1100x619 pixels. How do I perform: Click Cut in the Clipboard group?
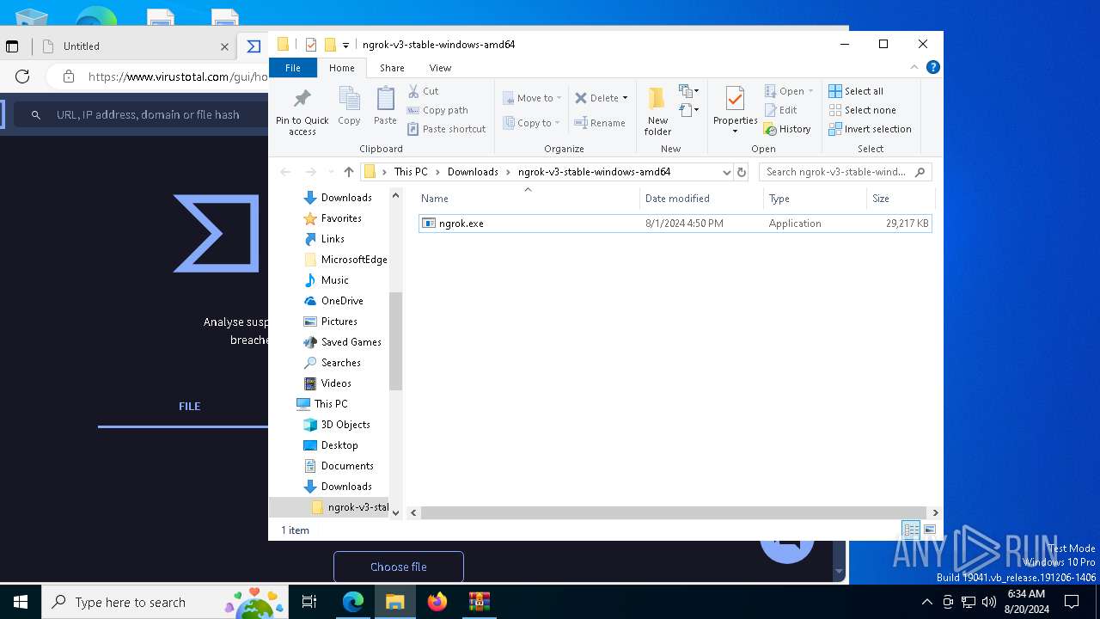(423, 91)
